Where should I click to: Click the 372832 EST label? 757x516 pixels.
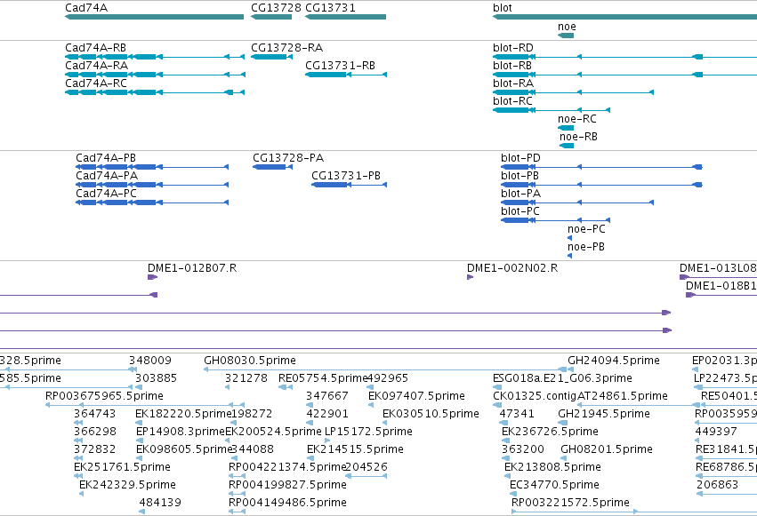click(94, 449)
